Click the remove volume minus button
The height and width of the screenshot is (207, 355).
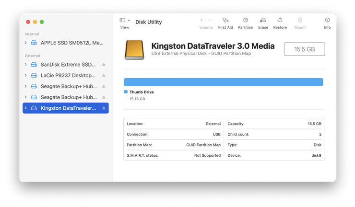pyautogui.click(x=210, y=20)
